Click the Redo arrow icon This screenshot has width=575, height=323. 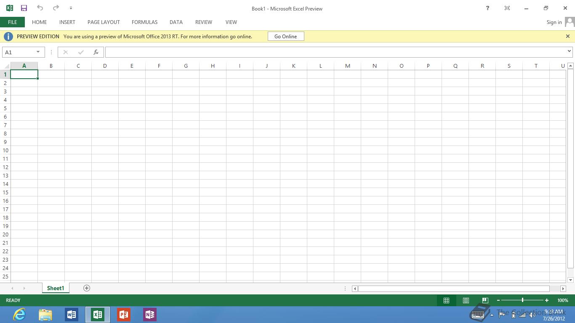(x=56, y=8)
